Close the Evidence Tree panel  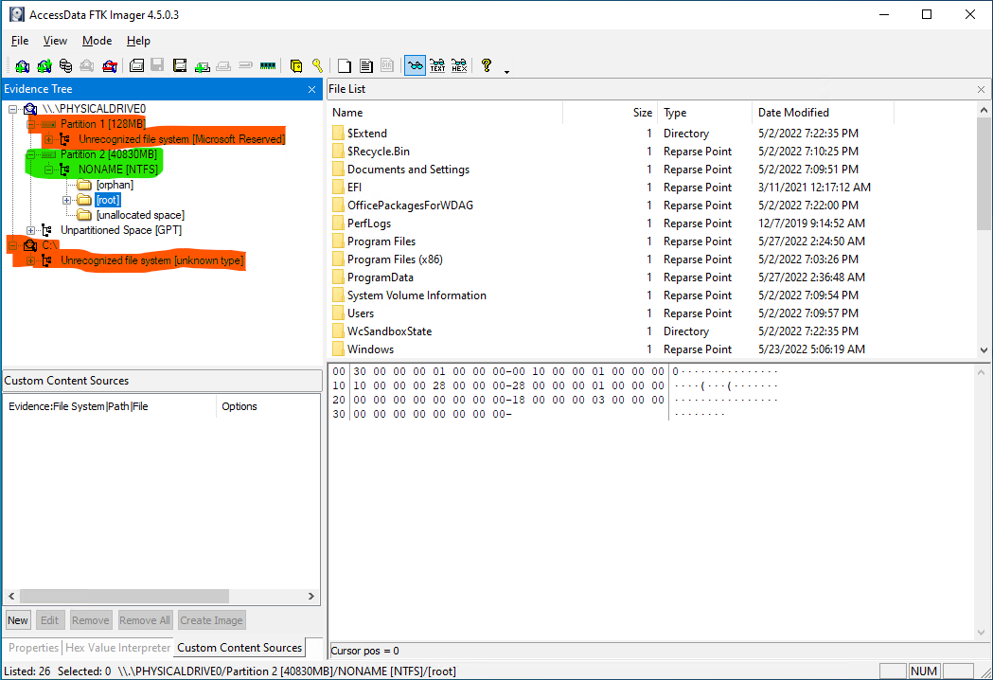311,89
